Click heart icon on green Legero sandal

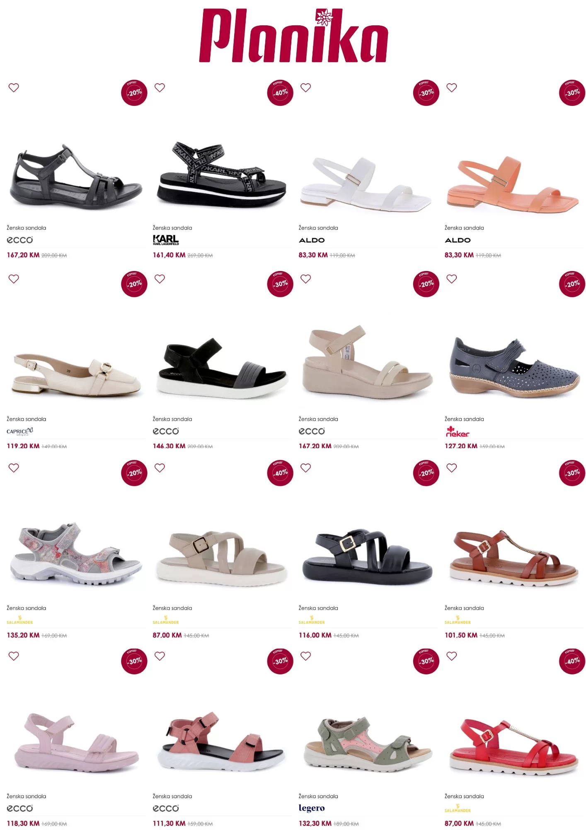[x=306, y=656]
